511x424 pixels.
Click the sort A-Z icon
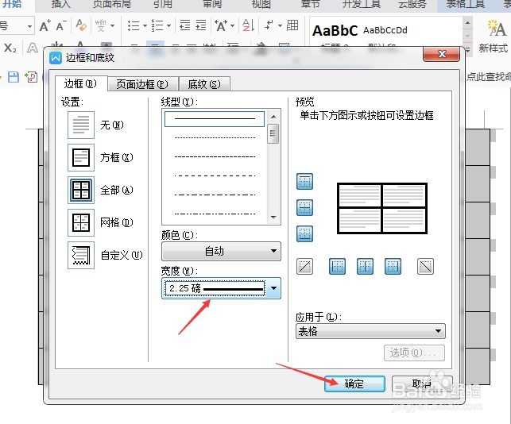[x=248, y=25]
